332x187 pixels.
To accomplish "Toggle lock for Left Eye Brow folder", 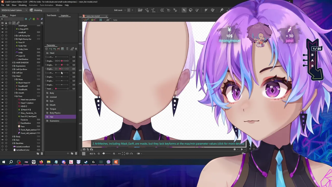I will pos(6,69).
